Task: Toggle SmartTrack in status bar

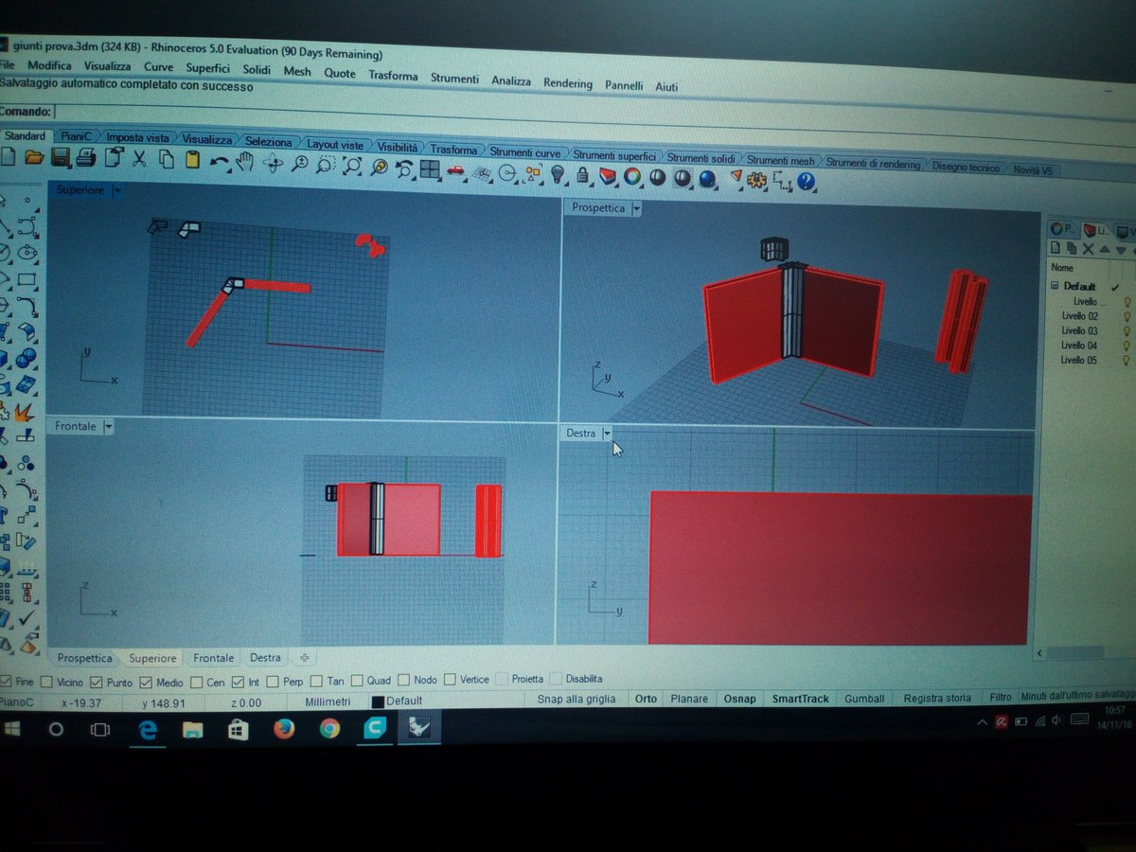Action: [x=800, y=699]
